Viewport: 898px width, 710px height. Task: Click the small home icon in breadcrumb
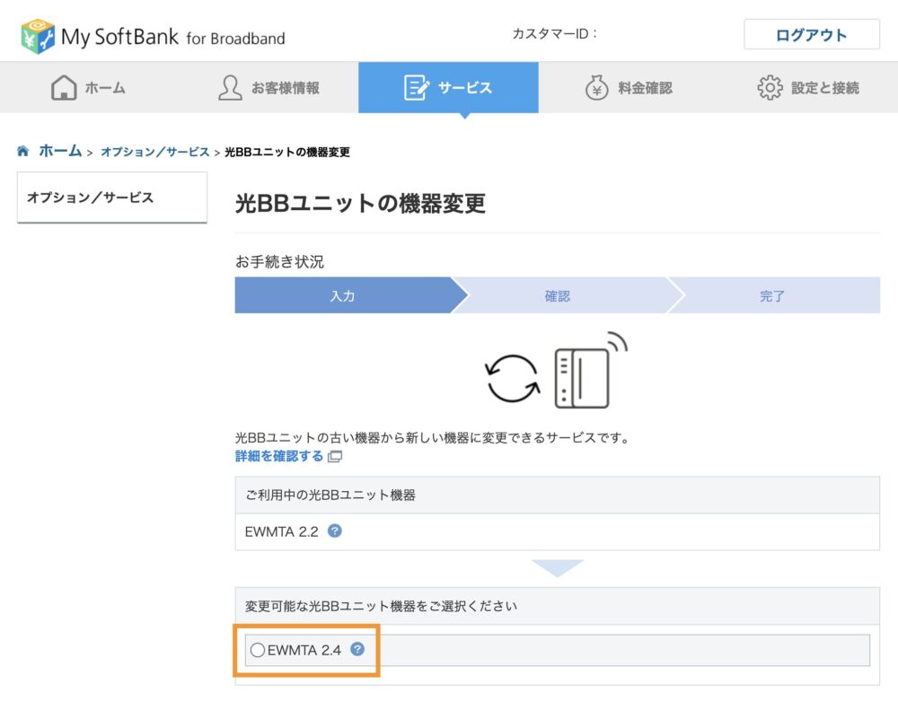(x=23, y=152)
